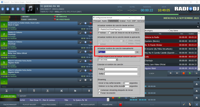Open TRACKS MANAGER
The image size is (200, 107).
click(10, 105)
